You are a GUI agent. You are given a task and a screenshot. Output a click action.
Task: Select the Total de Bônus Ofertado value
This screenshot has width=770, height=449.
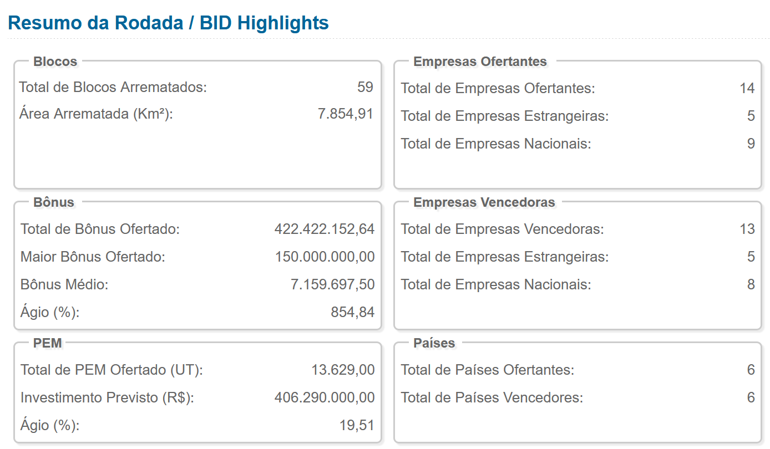coord(325,229)
